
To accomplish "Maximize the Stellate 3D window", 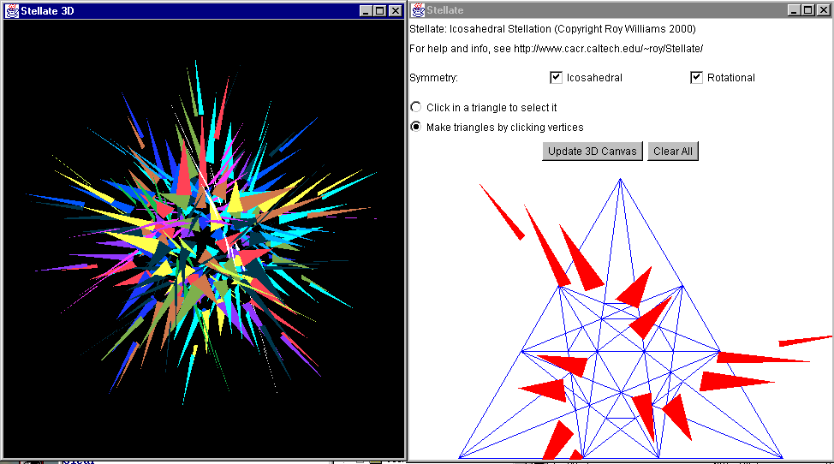I will pos(380,10).
